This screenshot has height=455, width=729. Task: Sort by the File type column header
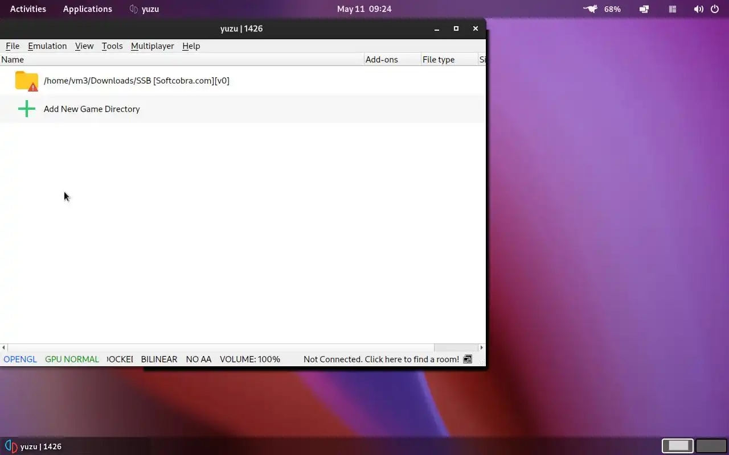449,59
